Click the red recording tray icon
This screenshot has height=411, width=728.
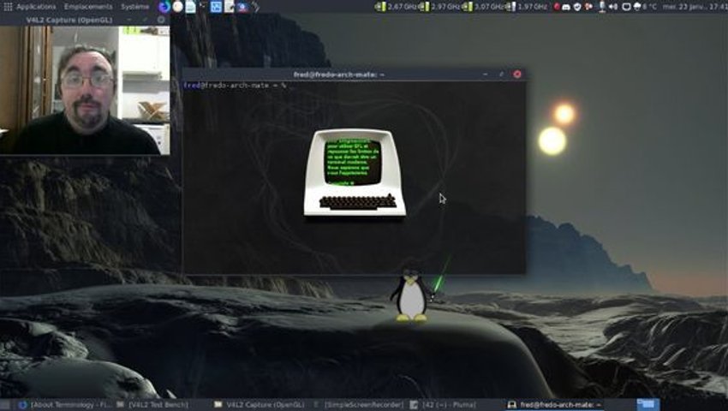point(557,7)
